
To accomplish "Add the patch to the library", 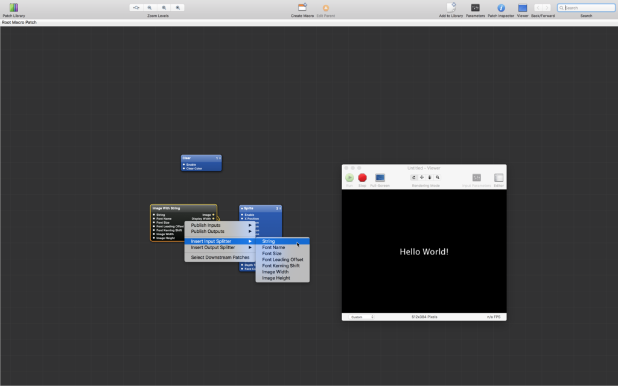I will point(451,7).
